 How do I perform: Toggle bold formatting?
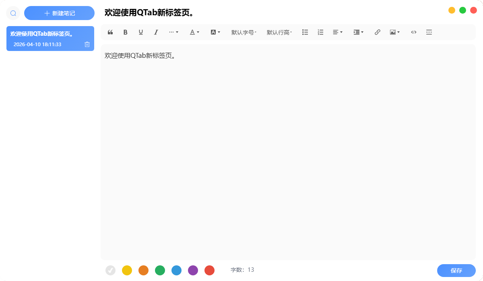[125, 32]
